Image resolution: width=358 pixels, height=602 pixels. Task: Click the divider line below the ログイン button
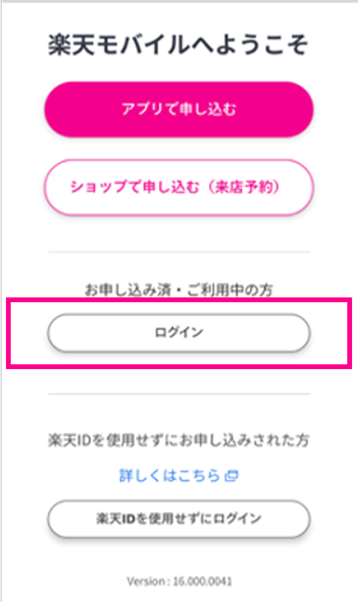tap(179, 394)
